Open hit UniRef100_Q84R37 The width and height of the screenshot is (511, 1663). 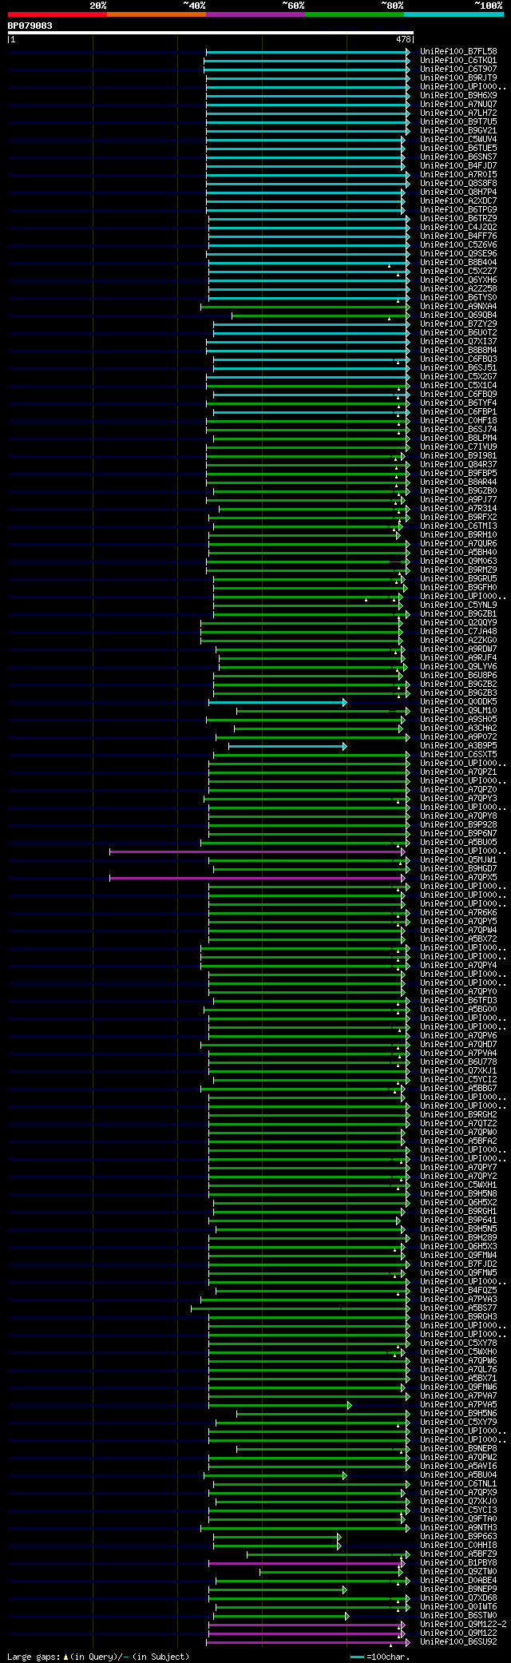(458, 464)
